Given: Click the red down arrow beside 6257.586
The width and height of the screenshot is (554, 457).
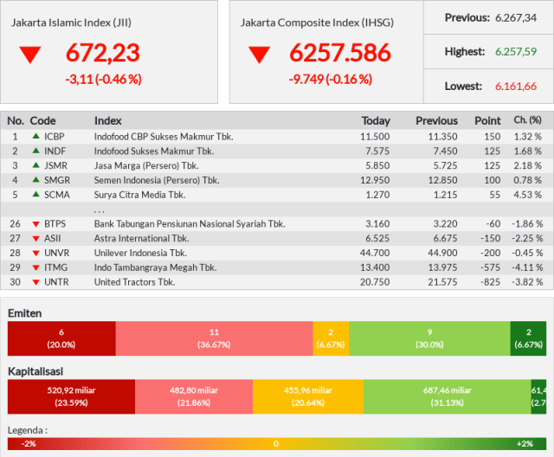Looking at the screenshot, I should click(x=260, y=55).
